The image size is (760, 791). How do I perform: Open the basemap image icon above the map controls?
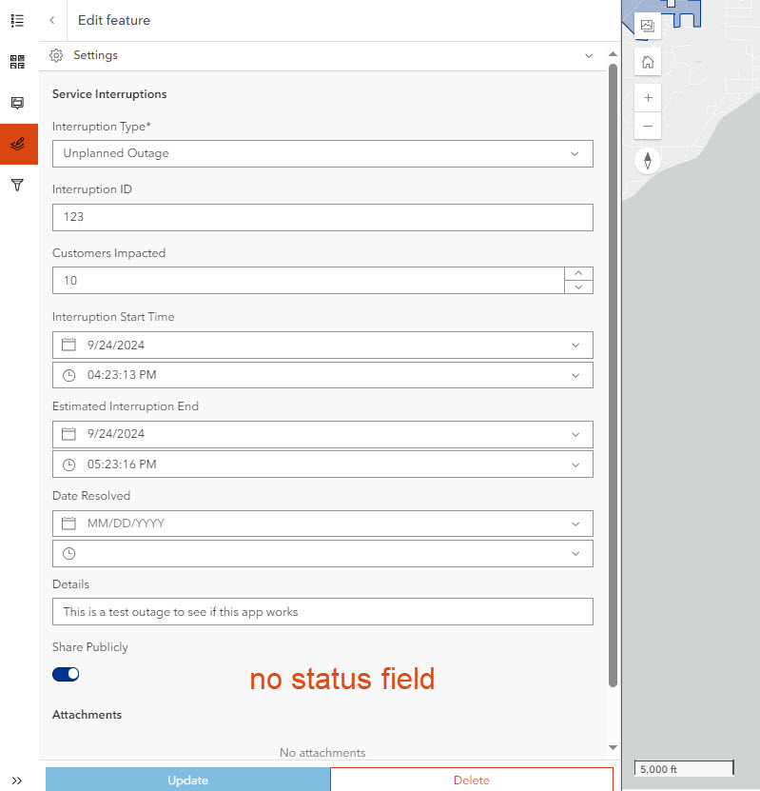(647, 26)
